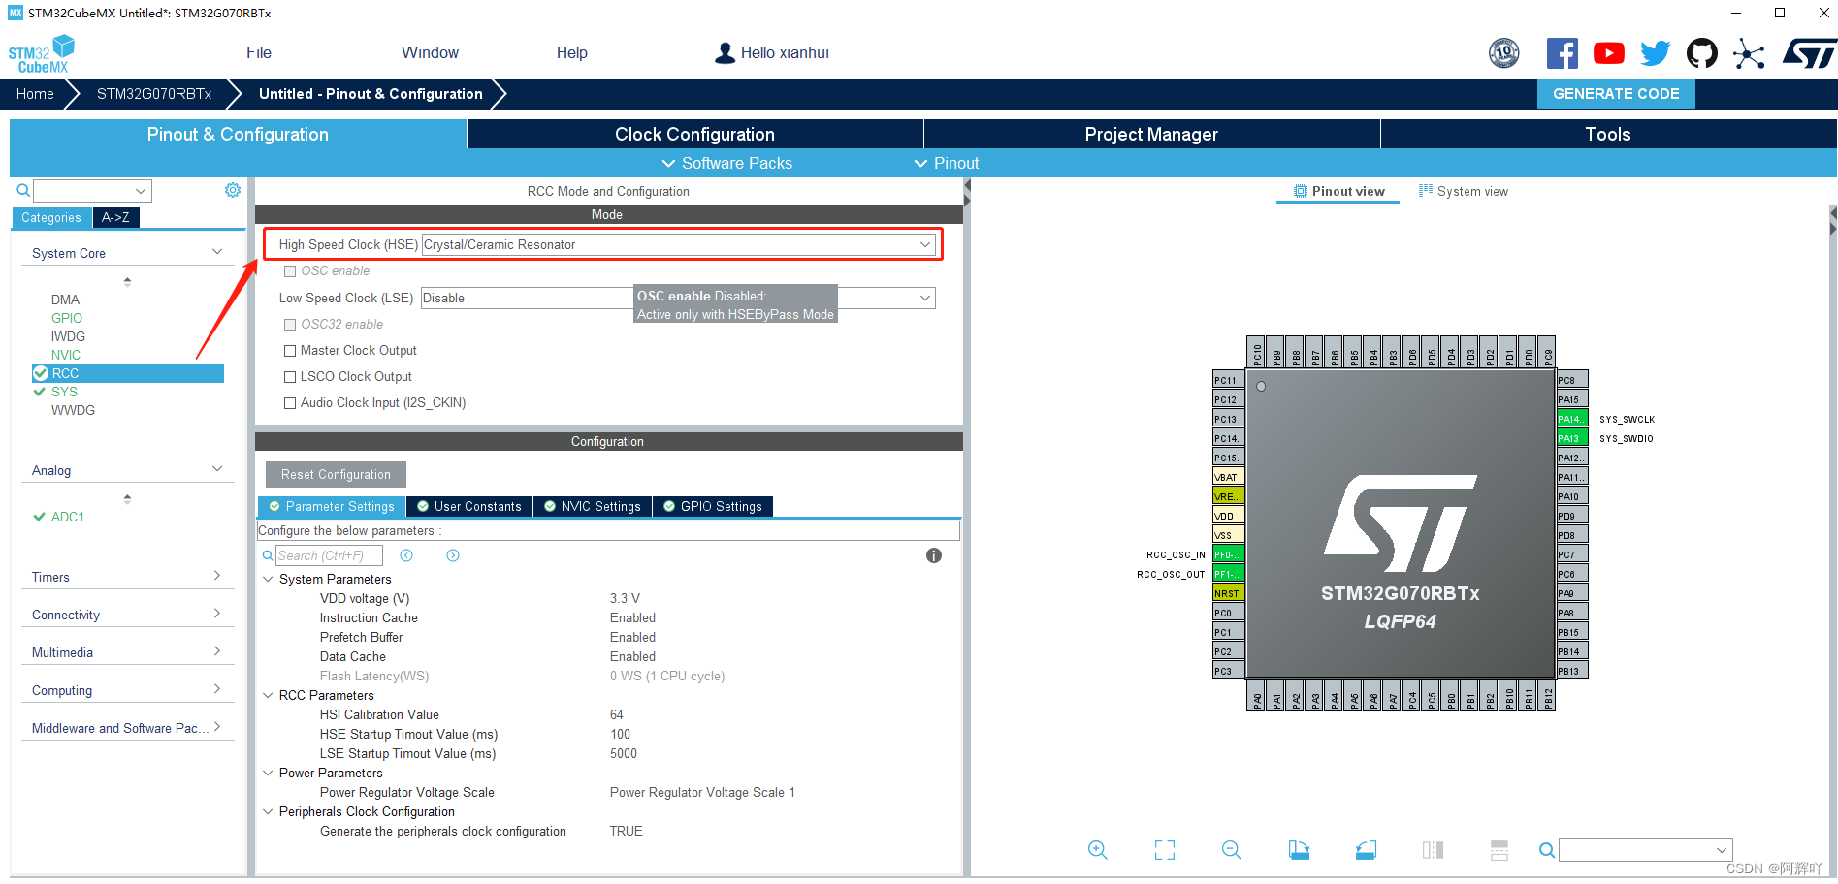Go to Home breadcrumb
1838x884 pixels.
point(35,94)
